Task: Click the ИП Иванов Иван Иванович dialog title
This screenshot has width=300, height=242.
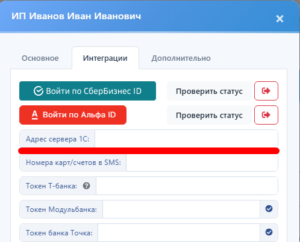Action: (x=77, y=16)
